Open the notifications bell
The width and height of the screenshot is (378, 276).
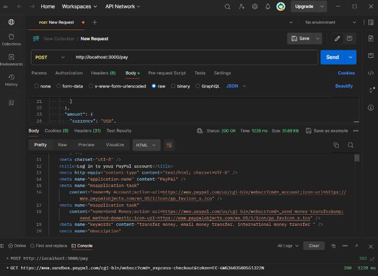(268, 7)
